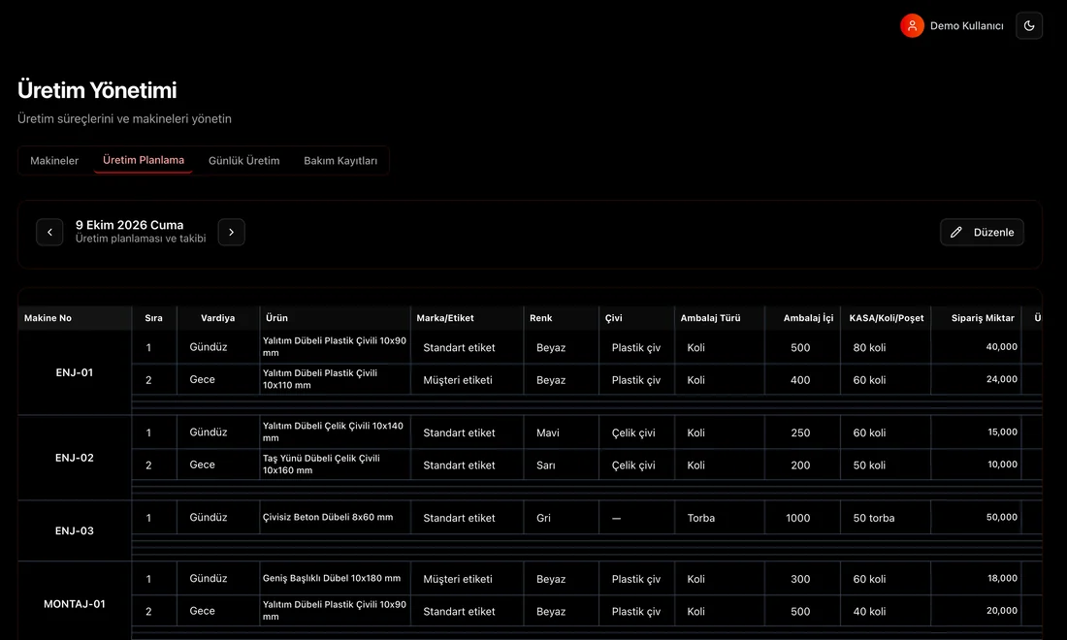Click product Taş Yünü Dübeli Çelik Çivili 10x160 mm

pos(334,464)
